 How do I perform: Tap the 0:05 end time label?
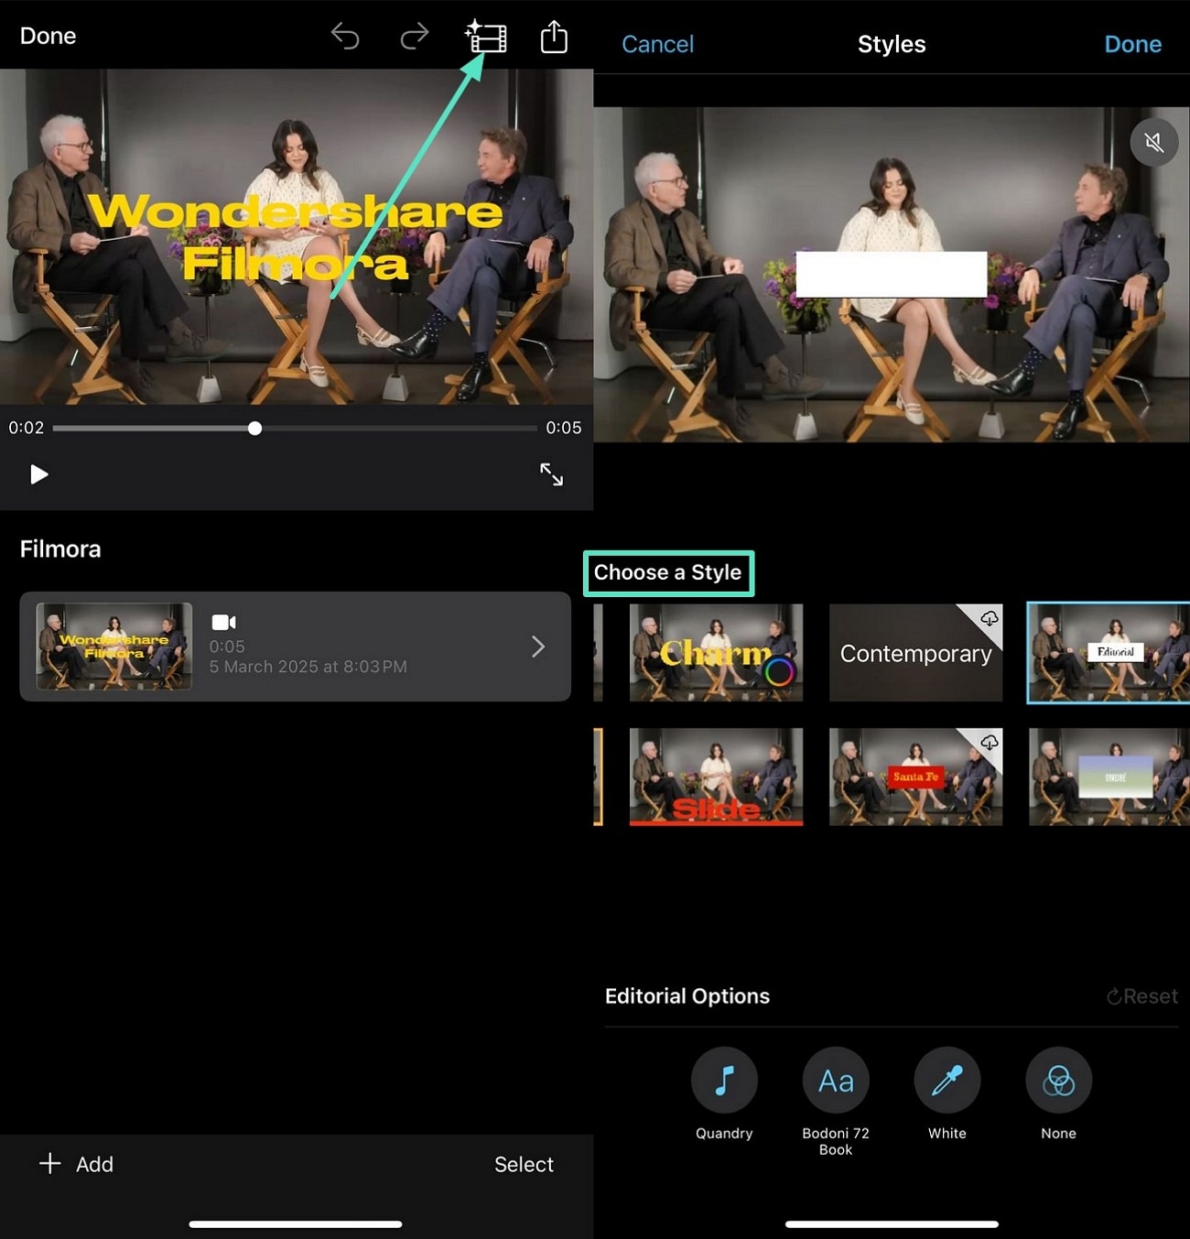(x=564, y=428)
